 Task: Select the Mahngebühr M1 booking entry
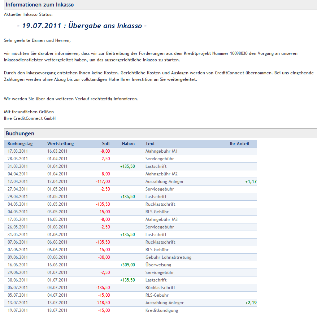pos(161,151)
